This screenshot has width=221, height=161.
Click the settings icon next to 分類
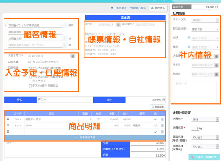(x=189, y=38)
